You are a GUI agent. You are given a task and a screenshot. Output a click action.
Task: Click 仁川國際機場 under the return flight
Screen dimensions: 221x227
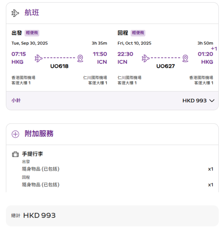[x=129, y=78]
